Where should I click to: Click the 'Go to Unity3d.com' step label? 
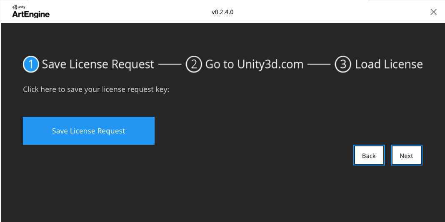(x=254, y=64)
